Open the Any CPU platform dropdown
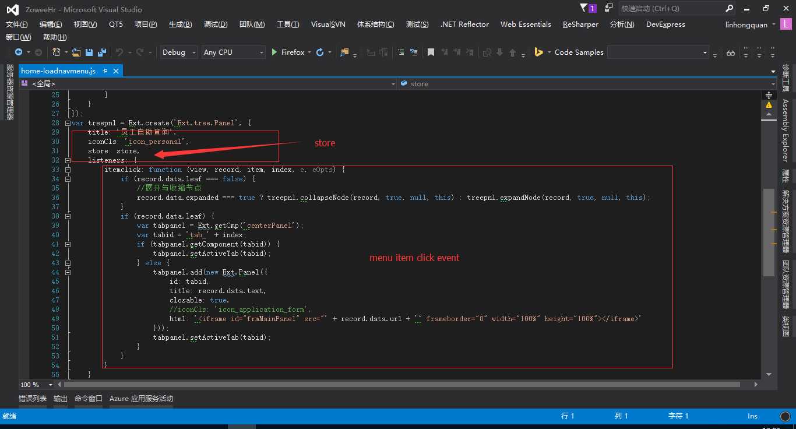 pyautogui.click(x=234, y=52)
